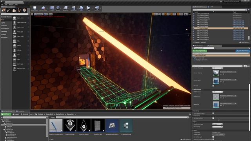Toggle the bottom Actor section checkbox
The height and width of the screenshot is (141, 251).
(213, 139)
